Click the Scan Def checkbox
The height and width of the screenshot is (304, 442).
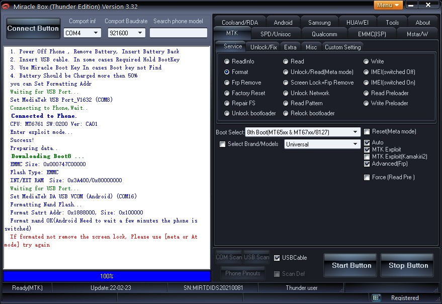click(277, 274)
